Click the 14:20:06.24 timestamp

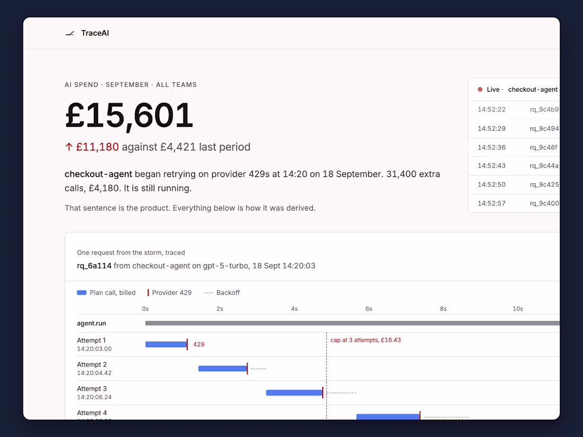pos(94,397)
